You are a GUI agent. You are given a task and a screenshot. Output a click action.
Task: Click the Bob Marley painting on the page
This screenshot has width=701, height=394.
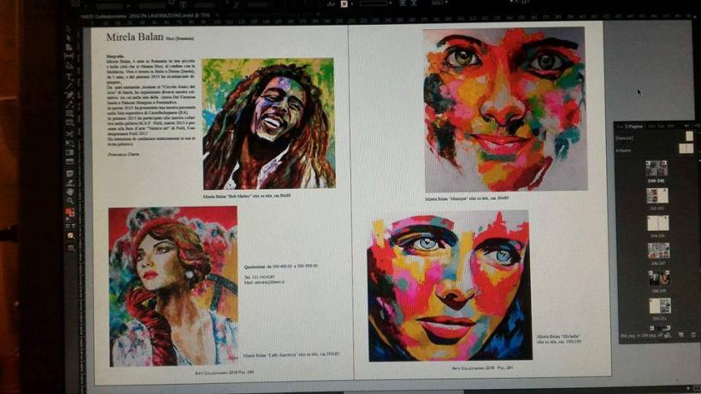[x=268, y=124]
